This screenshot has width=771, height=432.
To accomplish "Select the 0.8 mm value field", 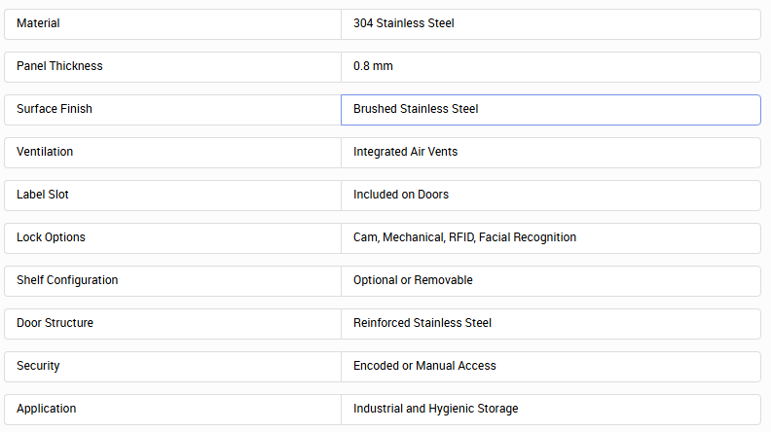I will [551, 67].
